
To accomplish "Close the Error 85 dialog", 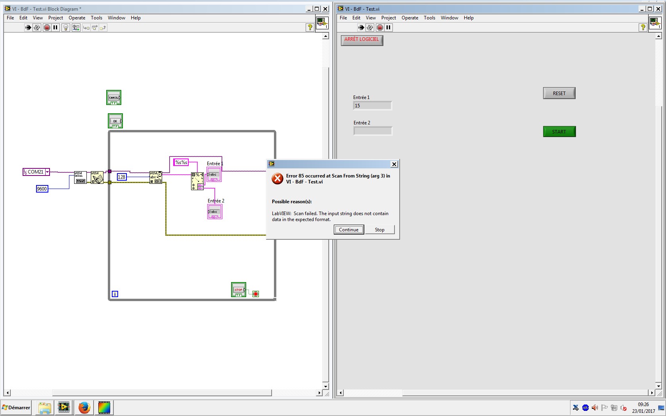I will 394,164.
